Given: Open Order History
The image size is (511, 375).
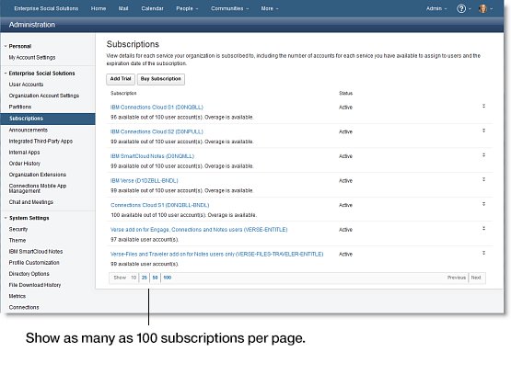Looking at the screenshot, I should click(25, 164).
